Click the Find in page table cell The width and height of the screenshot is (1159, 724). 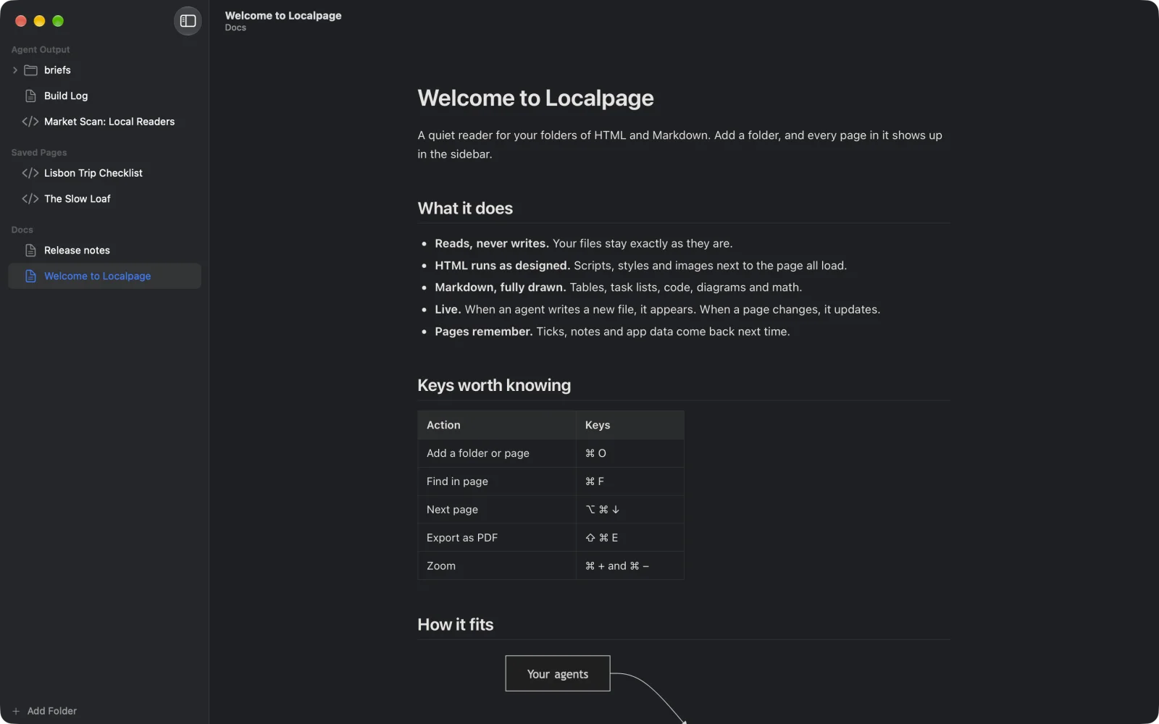tap(497, 481)
